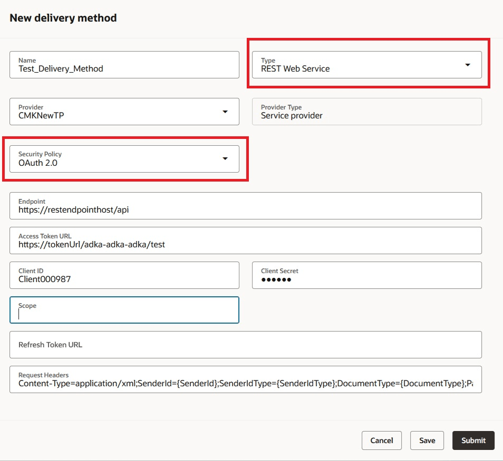503x461 pixels.
Task: Click Cancel to discard the delivery method
Action: (x=381, y=440)
